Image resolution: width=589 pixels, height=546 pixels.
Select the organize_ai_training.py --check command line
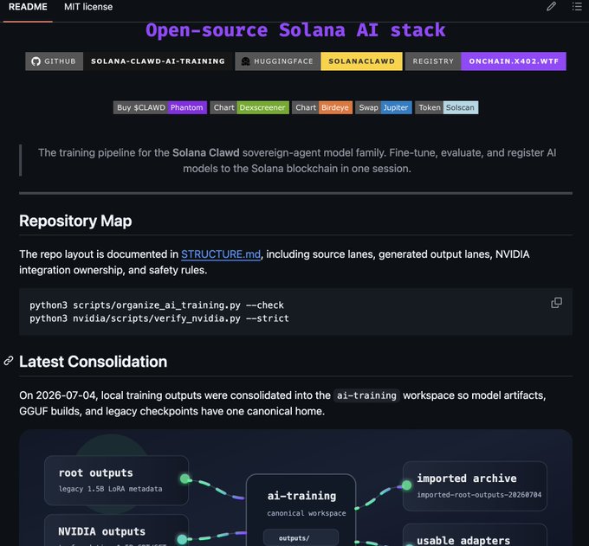[157, 305]
